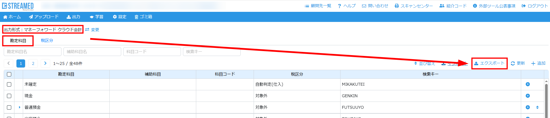Screen dimensions: 550x118
Task: Open スキャンセンター link
Action: 414,6
